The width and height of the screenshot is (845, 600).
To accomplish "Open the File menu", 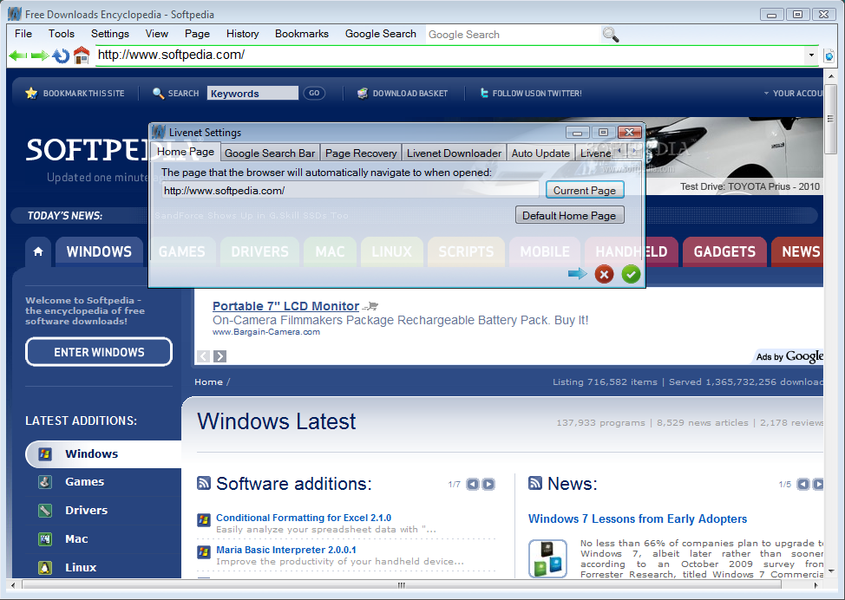I will click(x=23, y=34).
